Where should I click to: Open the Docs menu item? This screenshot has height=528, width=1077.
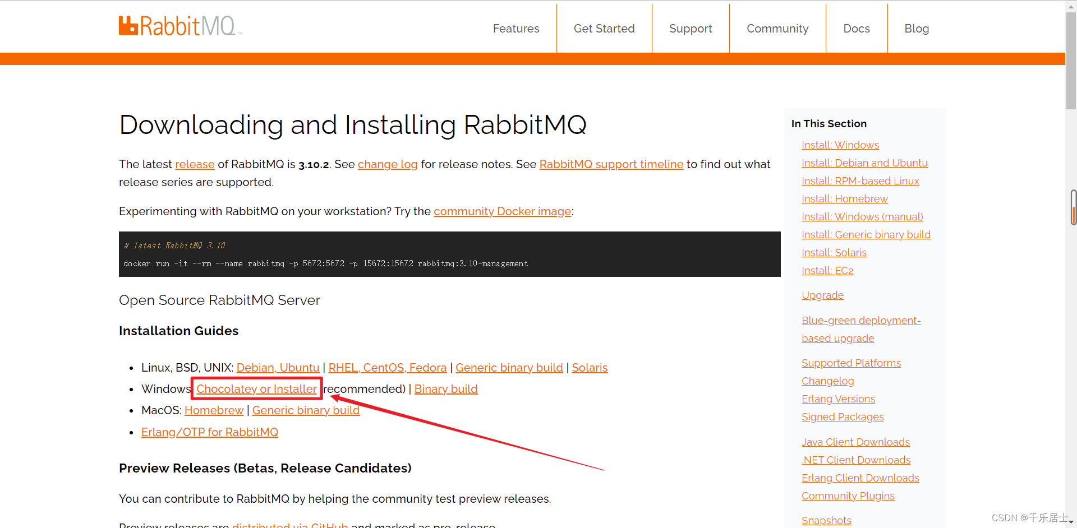[857, 29]
